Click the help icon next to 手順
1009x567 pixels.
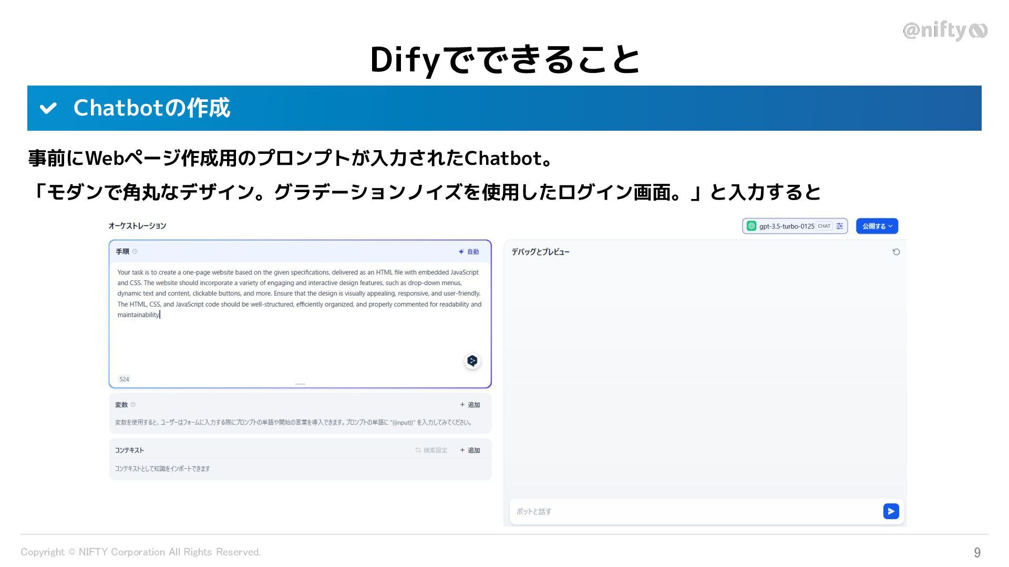coord(135,251)
